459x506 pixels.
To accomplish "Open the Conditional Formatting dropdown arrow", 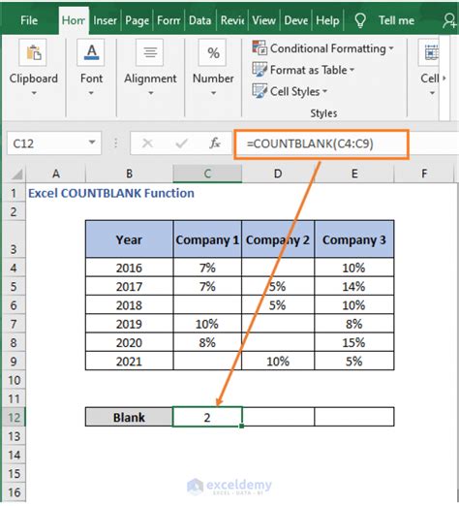I will pos(391,48).
